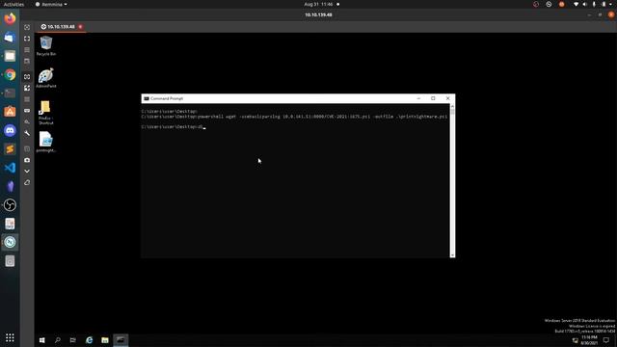Open Windows notification center icon

click(x=606, y=340)
